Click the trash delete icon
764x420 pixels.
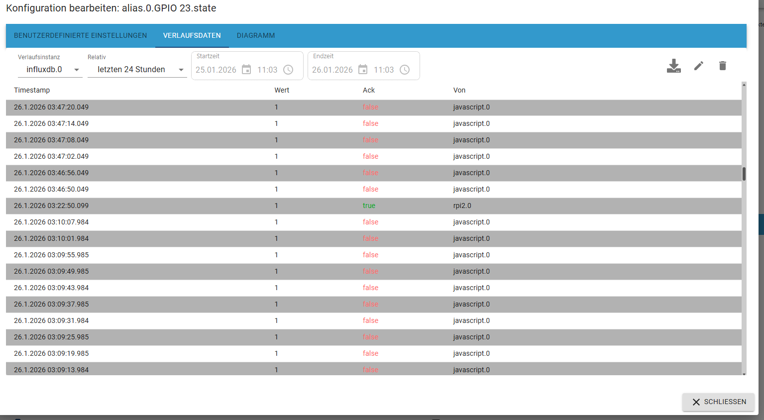coord(723,66)
